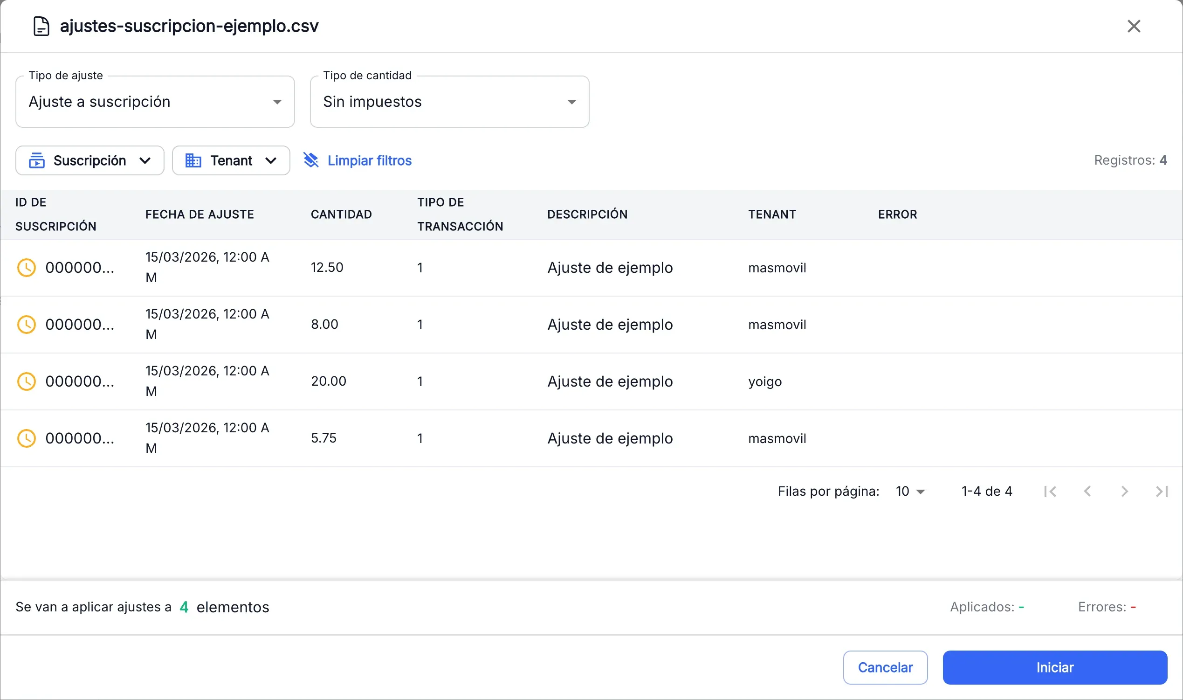This screenshot has height=700, width=1183.
Task: Click the Iniciar button
Action: 1055,667
